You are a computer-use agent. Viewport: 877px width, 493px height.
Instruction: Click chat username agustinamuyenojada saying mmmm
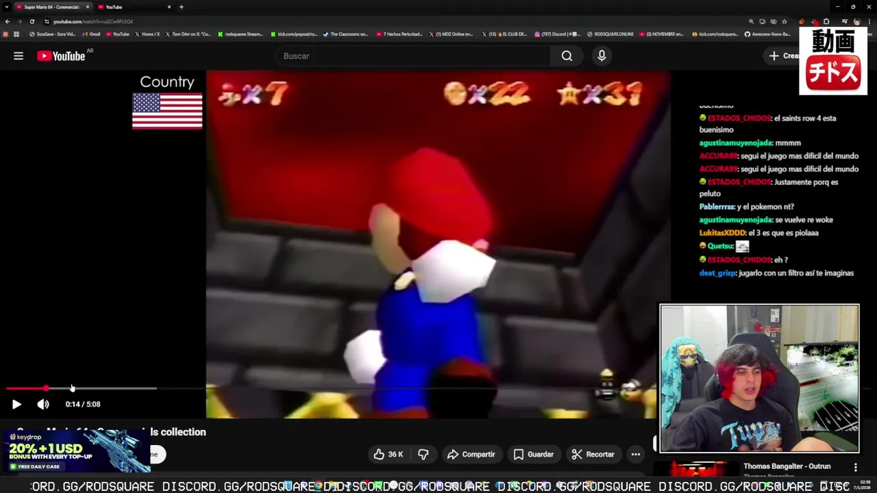click(735, 143)
